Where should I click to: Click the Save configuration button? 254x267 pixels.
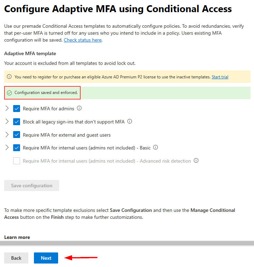click(31, 186)
